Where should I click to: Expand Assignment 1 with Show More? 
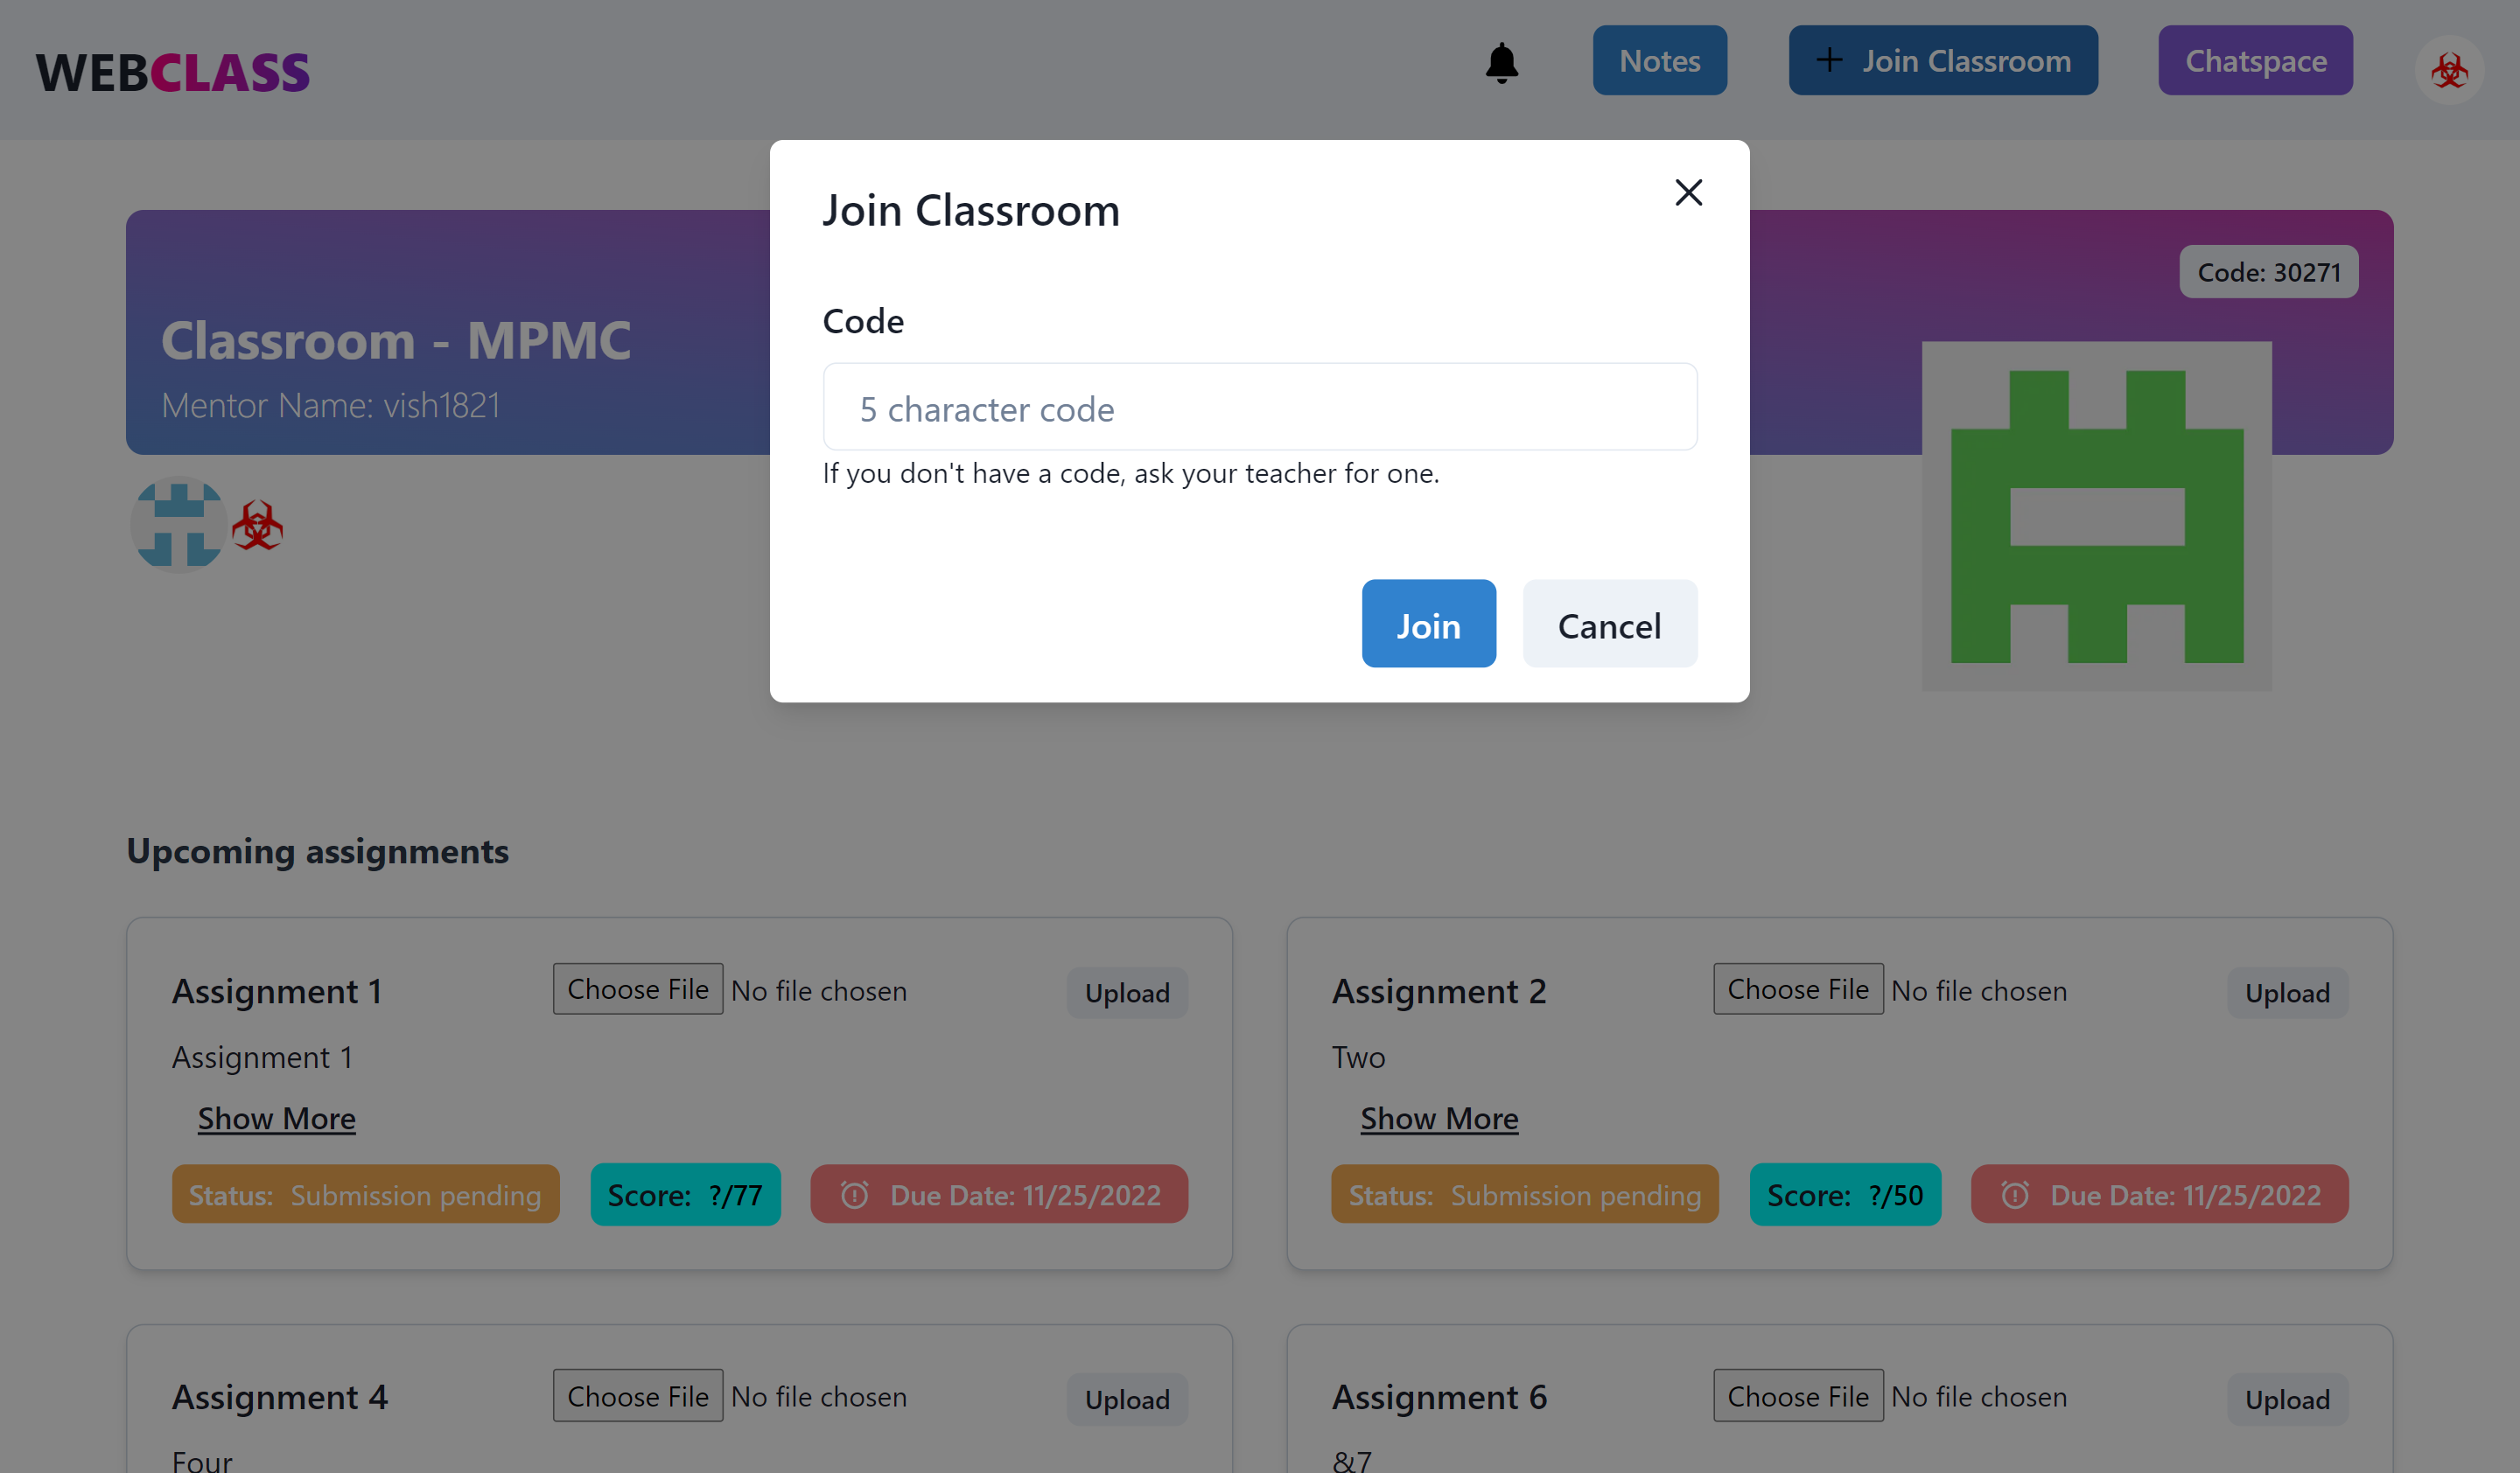click(276, 1118)
